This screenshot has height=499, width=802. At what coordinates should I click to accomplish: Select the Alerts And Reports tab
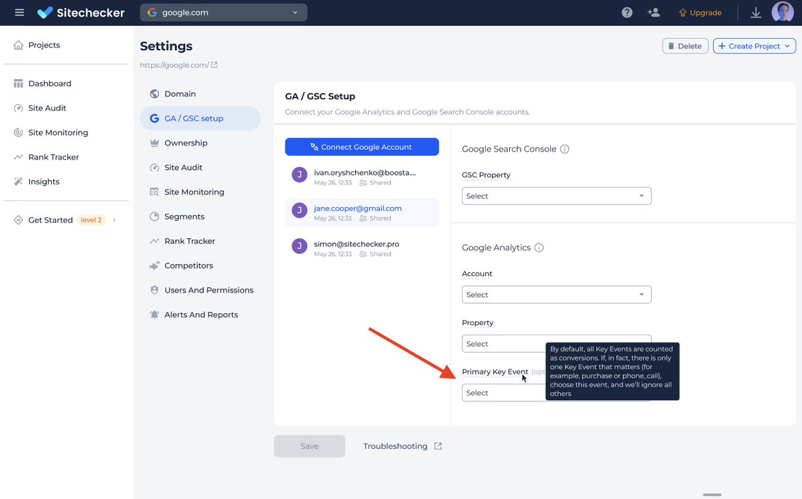(x=200, y=315)
